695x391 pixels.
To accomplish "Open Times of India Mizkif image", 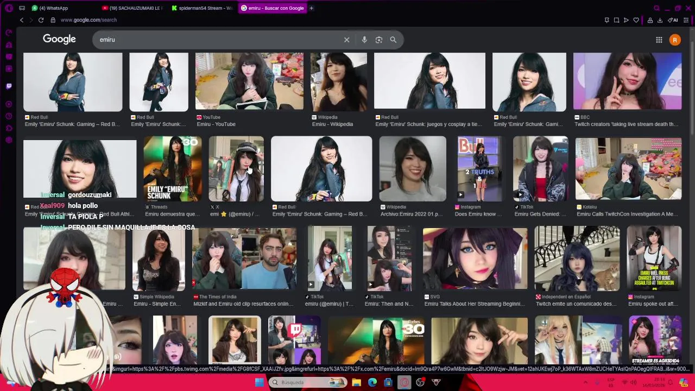I will click(x=244, y=258).
